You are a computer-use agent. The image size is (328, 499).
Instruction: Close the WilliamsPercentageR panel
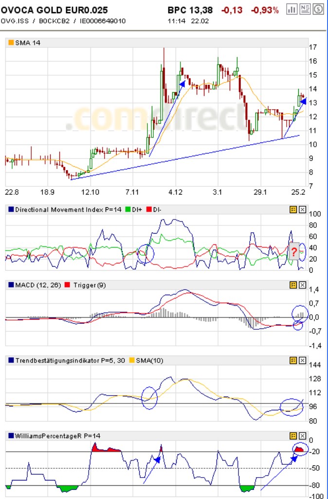coord(302,436)
